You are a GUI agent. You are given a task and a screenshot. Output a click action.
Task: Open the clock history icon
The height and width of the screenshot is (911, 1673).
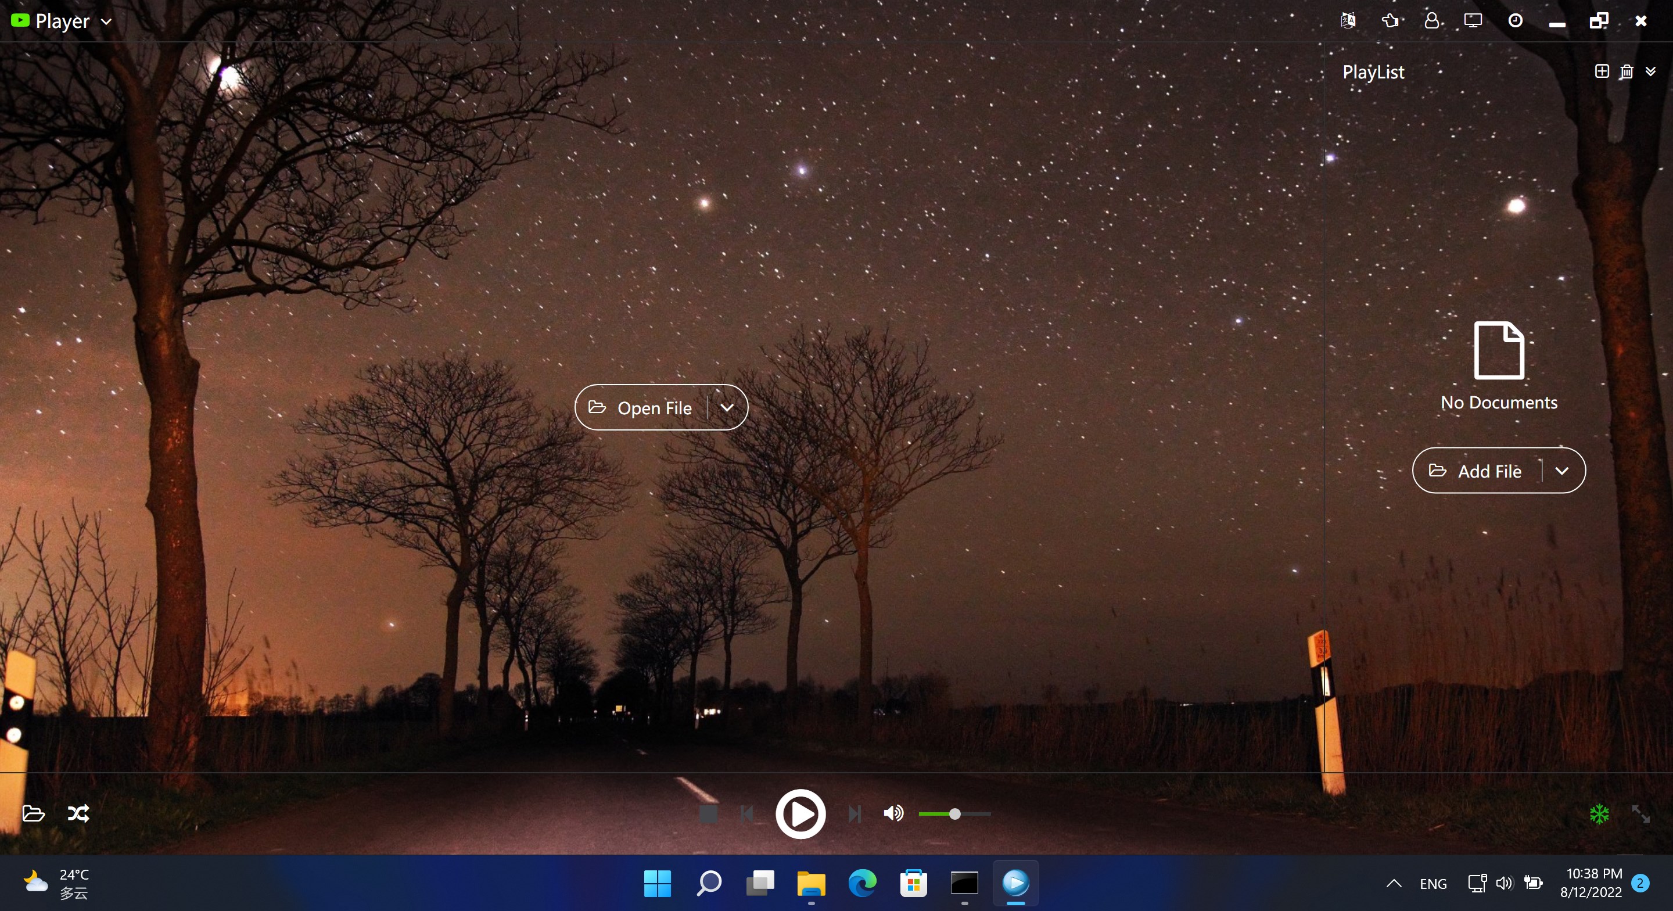[x=1514, y=21]
